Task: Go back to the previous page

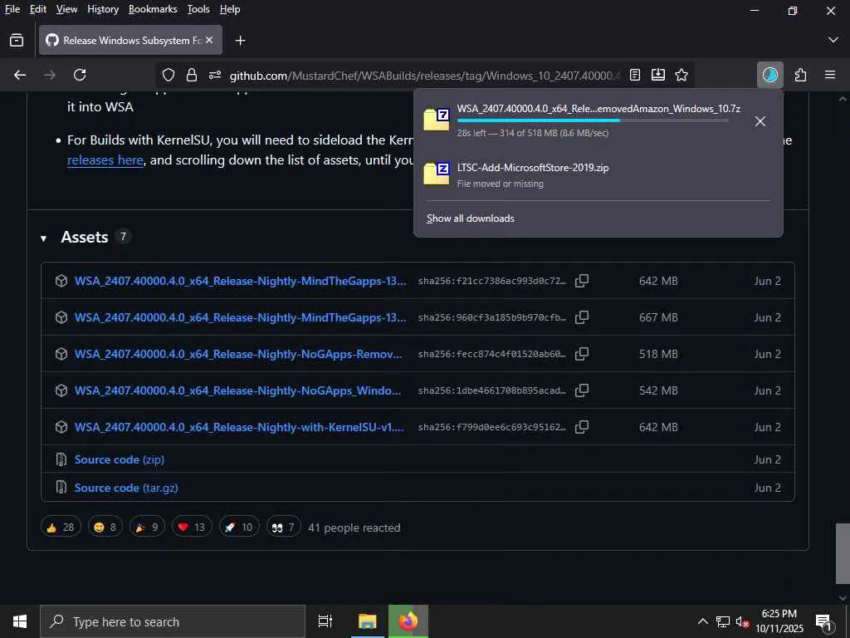Action: coord(20,75)
